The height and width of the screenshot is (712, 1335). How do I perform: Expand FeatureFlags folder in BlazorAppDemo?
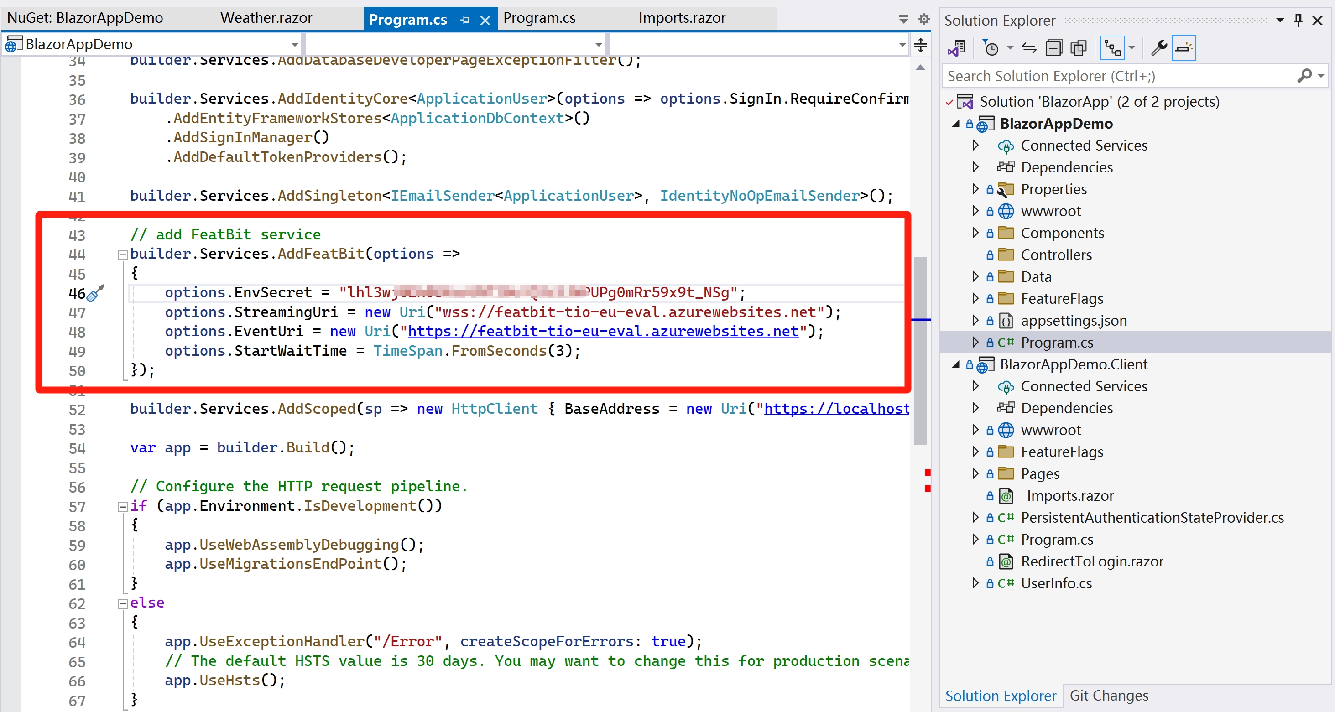[975, 299]
